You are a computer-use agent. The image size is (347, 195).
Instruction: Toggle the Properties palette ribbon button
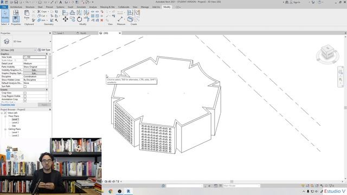pyautogui.click(x=16, y=19)
